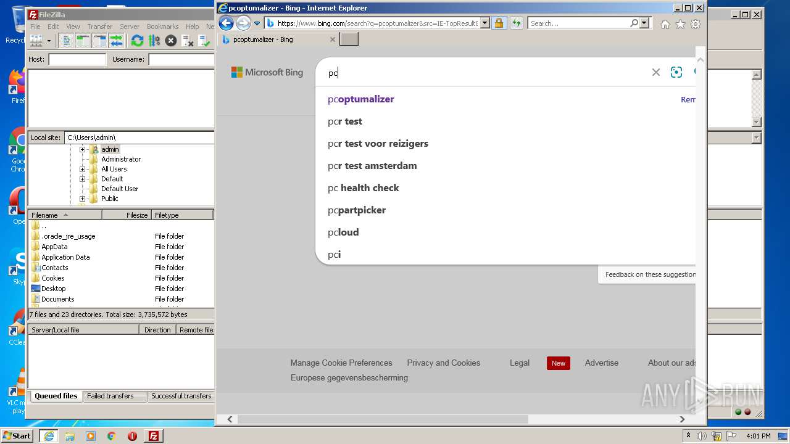Expand the Public folder tree node

[82, 199]
